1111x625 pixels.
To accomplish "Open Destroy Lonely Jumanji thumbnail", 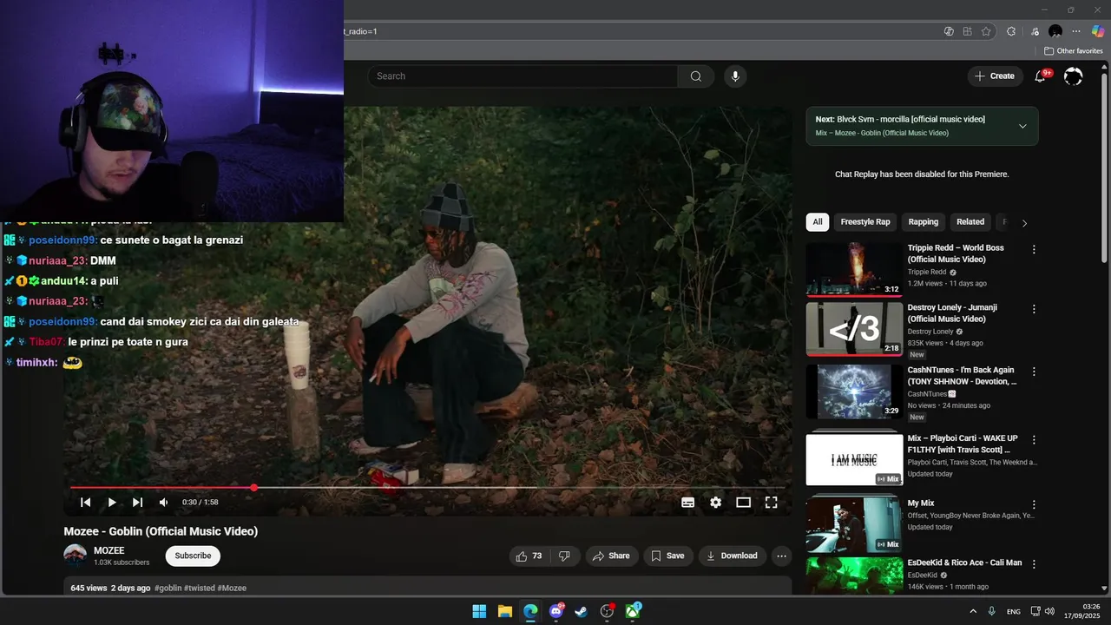I will [x=854, y=329].
